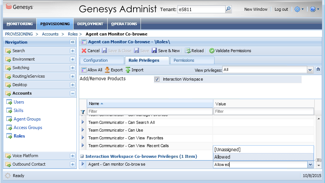
Task: Expand the Environment navigation section
Action: point(72,59)
